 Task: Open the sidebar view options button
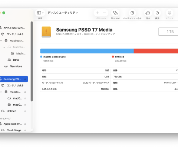[40, 13]
